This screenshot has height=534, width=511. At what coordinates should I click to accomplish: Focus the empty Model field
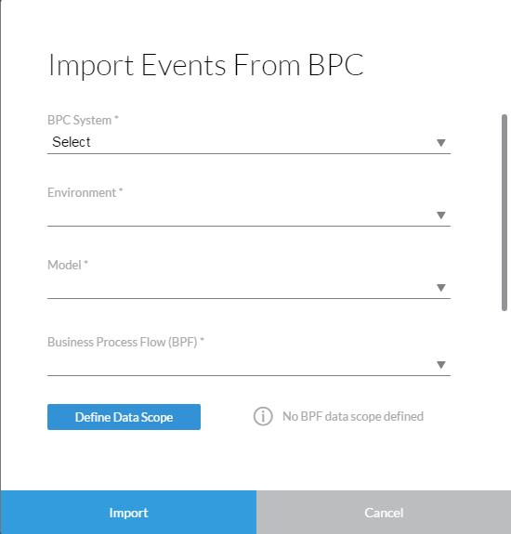(249, 288)
